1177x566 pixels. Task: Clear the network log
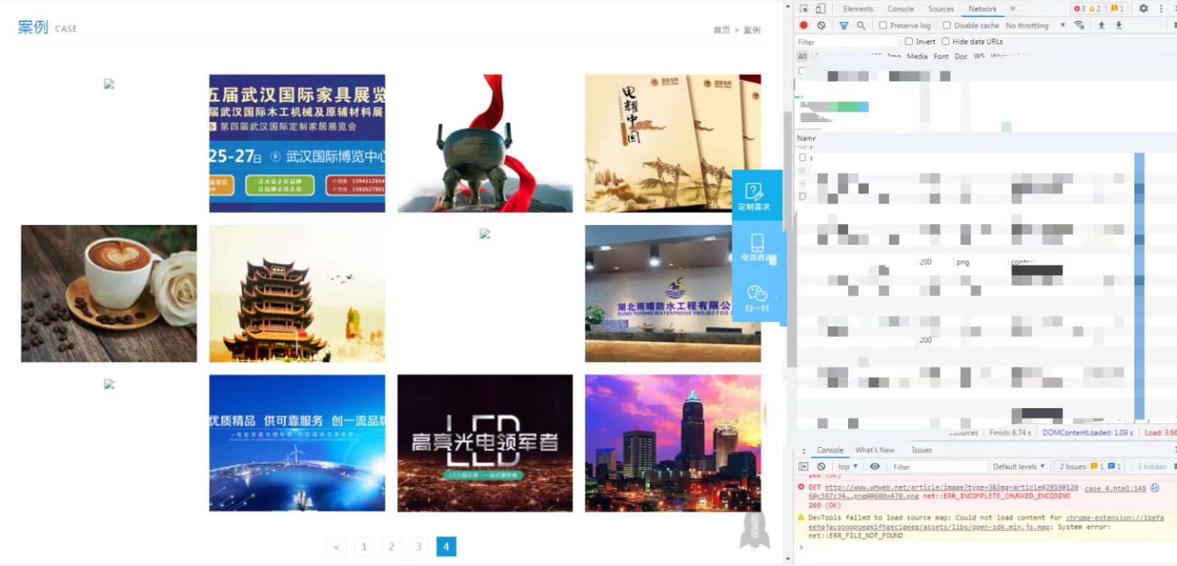tap(821, 25)
